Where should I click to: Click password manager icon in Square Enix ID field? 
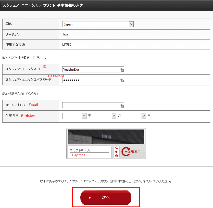(x=122, y=69)
